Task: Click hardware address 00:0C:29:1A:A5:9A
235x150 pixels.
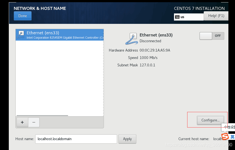Action: (x=155, y=50)
